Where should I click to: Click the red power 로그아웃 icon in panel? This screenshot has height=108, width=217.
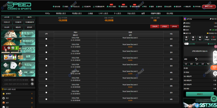coord(214,38)
